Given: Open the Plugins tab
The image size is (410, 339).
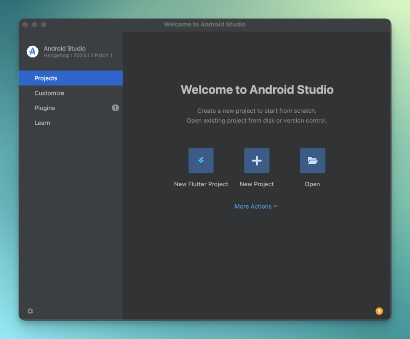Looking at the screenshot, I should (x=71, y=108).
